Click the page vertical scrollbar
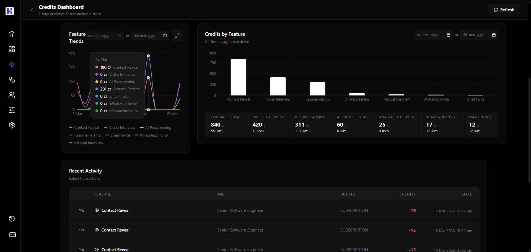Viewport: 531px width, 252px height. (529, 130)
